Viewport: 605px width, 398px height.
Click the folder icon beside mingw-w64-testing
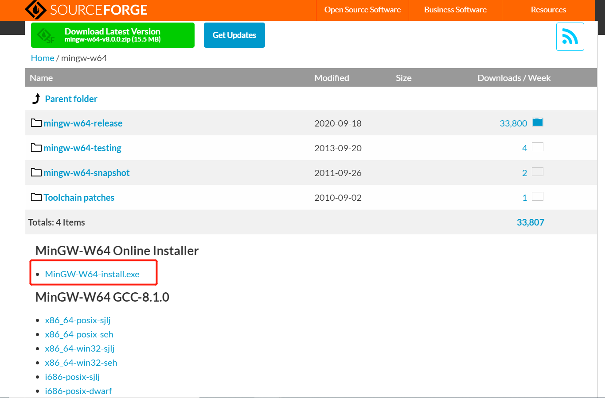[x=36, y=147]
